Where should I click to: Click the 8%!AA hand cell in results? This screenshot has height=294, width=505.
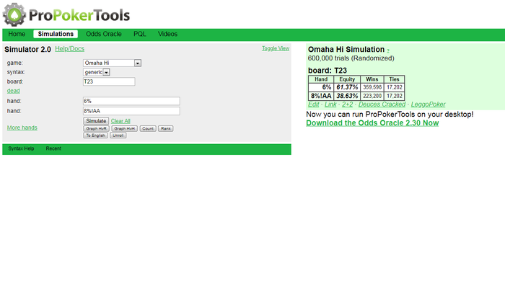pyautogui.click(x=321, y=96)
